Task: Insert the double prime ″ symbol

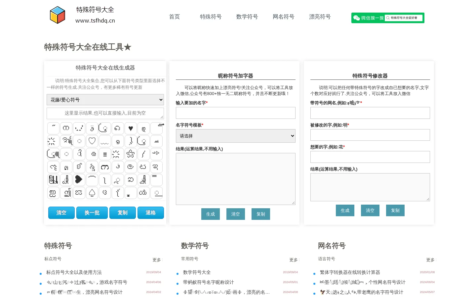Action: (53, 128)
